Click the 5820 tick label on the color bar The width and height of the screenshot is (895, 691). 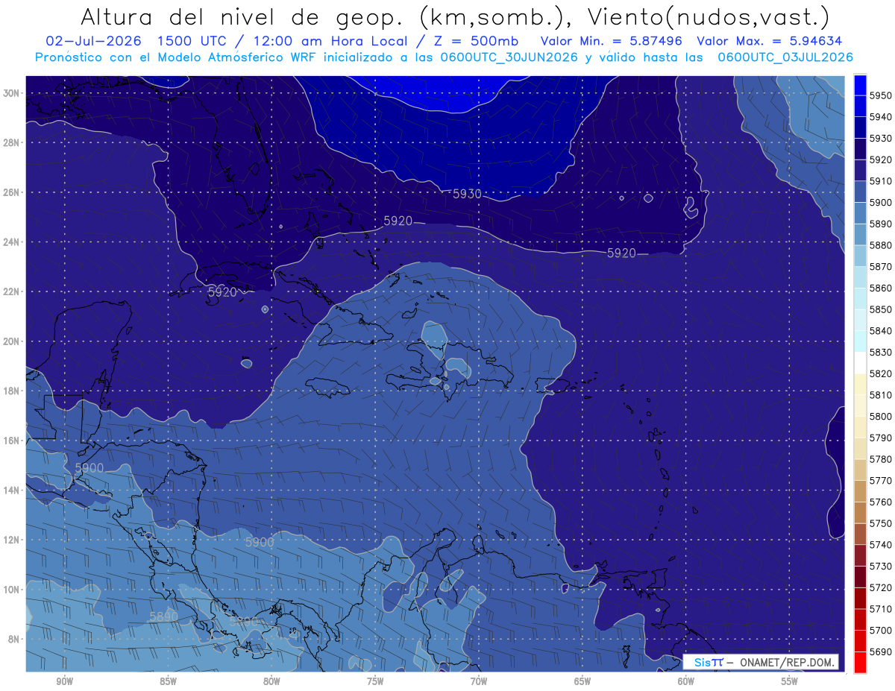click(x=880, y=373)
